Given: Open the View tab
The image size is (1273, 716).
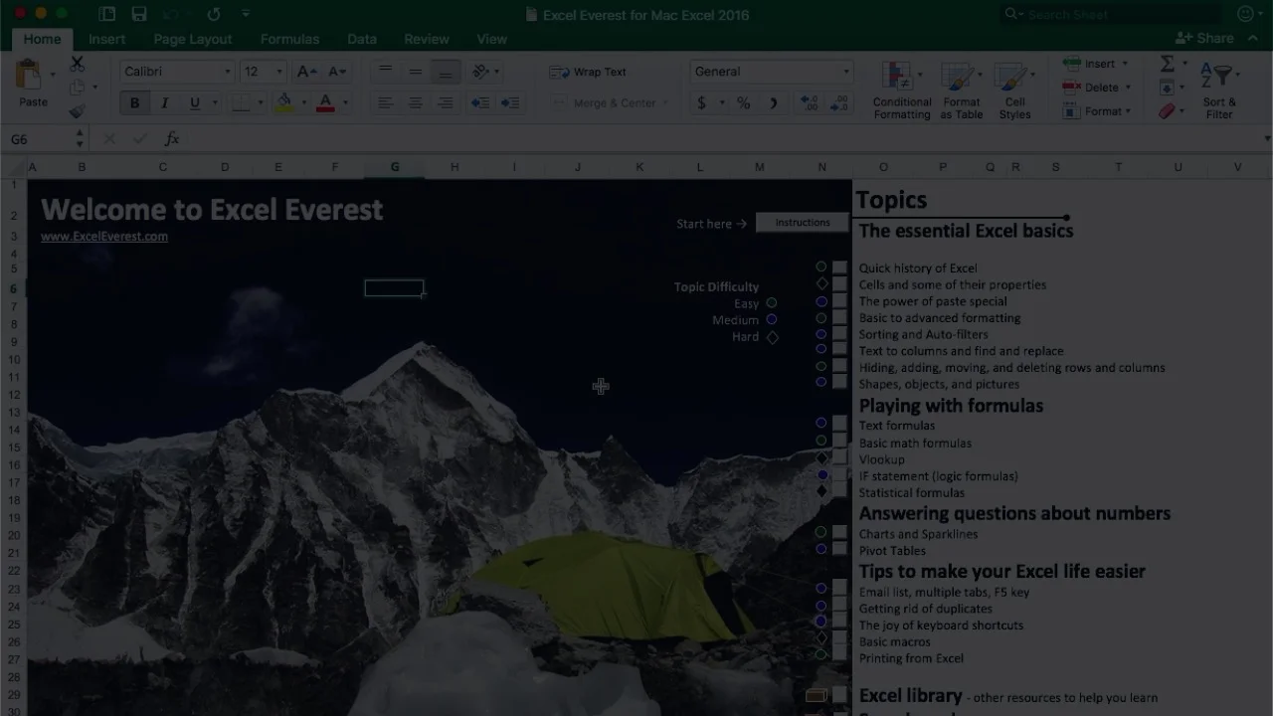Looking at the screenshot, I should [x=491, y=39].
